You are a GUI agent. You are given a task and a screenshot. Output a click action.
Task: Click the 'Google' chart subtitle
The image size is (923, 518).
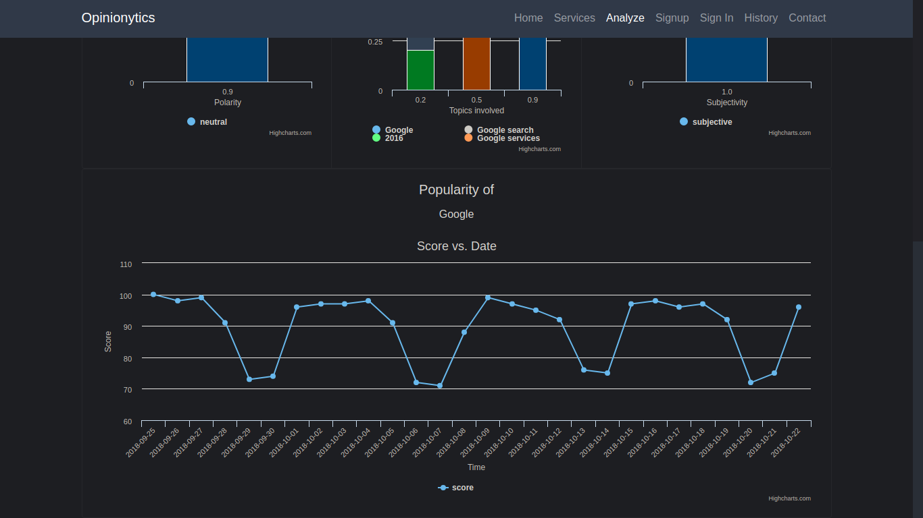point(457,214)
